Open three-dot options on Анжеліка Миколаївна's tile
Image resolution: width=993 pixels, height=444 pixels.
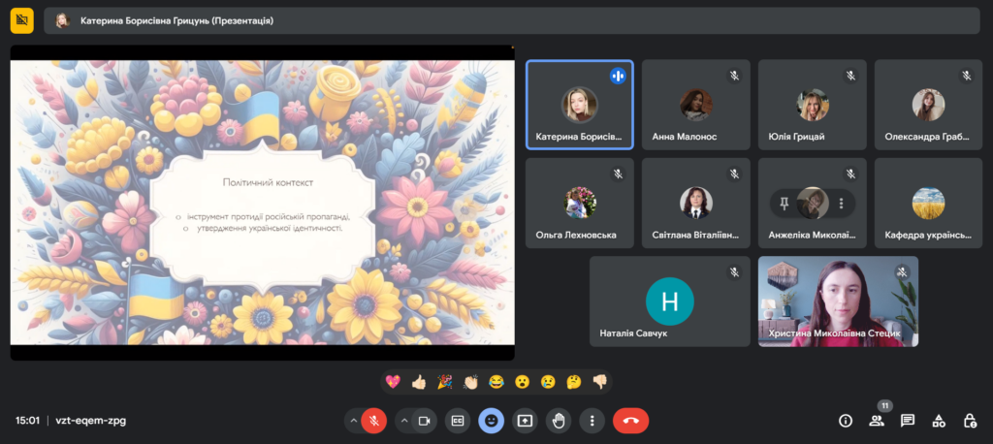[842, 204]
